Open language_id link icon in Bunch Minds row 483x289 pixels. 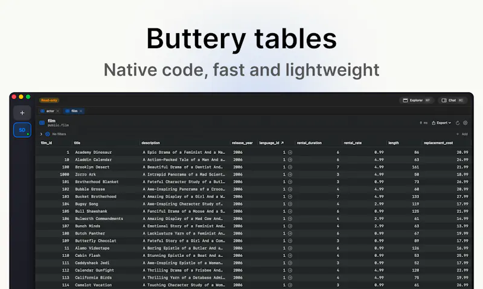coord(290,226)
